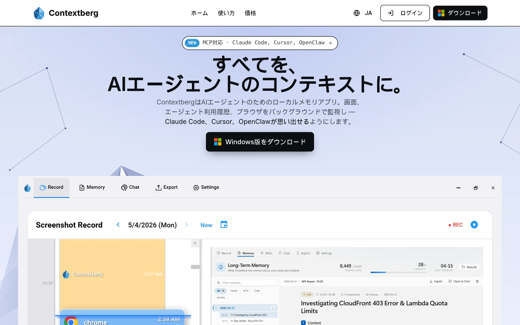Open the NEW MCP対応 announcement pill
This screenshot has height=325, width=520.
(x=260, y=43)
